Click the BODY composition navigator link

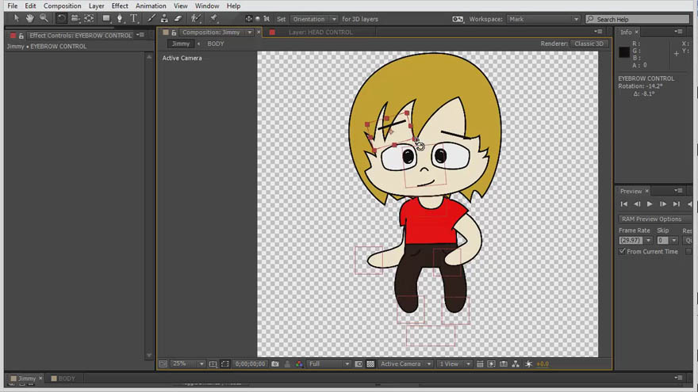point(216,44)
